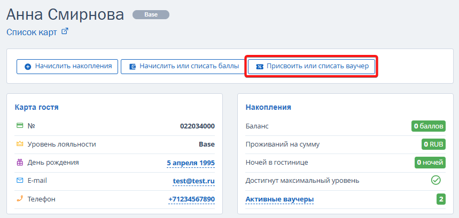Screen dimensions: 459x218
Task: Click the voucher ticket icon in Присвоить ваучер
Action: point(260,67)
